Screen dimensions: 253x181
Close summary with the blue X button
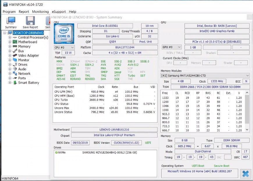tap(245, 174)
